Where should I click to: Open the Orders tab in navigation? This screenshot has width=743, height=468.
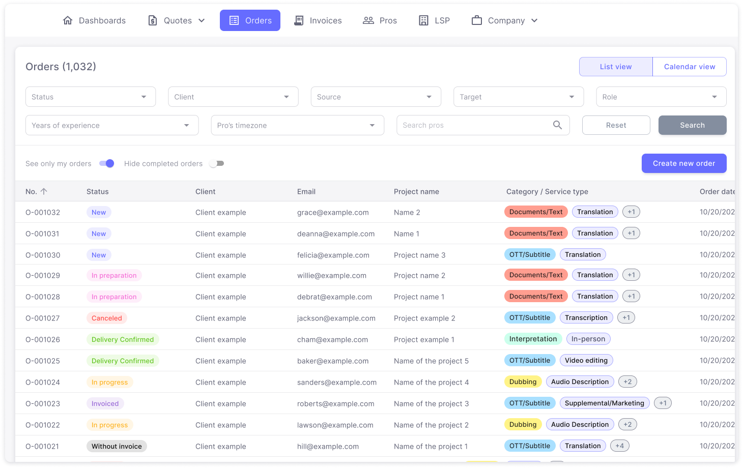click(x=250, y=20)
